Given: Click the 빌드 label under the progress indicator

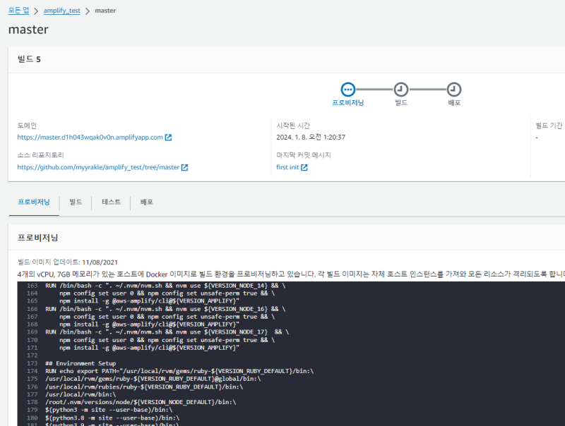Looking at the screenshot, I should 401,103.
